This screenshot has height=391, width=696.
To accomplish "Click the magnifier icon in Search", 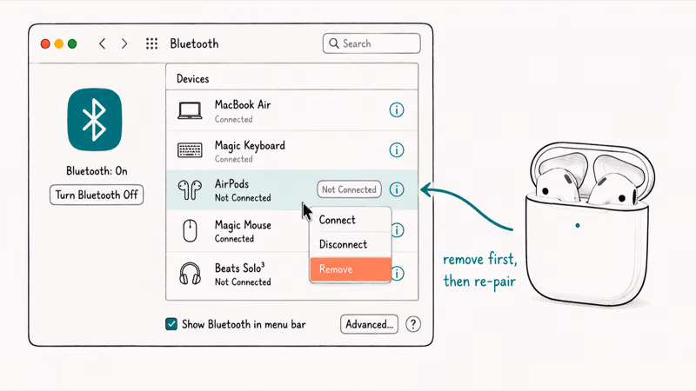I will [334, 43].
